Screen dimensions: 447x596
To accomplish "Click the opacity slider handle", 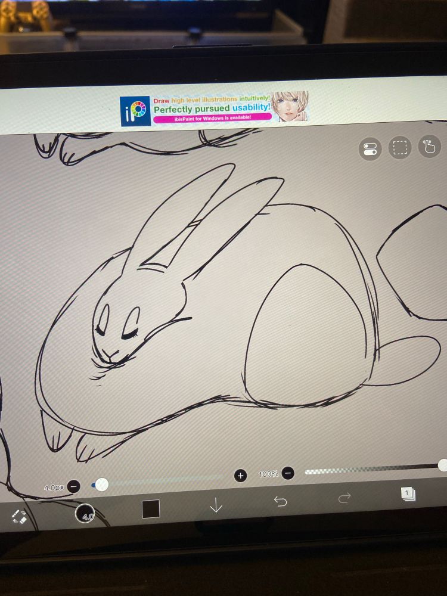I will click(x=442, y=465).
